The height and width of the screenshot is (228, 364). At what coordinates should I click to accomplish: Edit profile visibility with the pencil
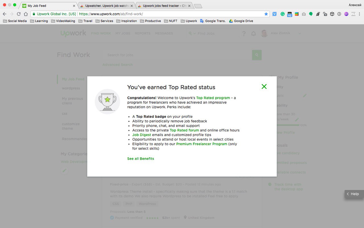tap(305, 96)
